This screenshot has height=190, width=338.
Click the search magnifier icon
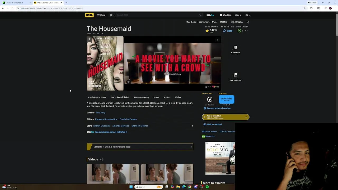(200, 15)
